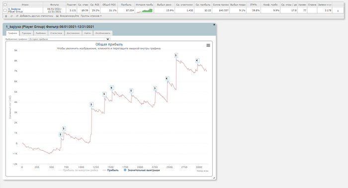The height and width of the screenshot is (188, 348).
Task: Switch to the 'Турниры' tab
Action: (x=26, y=33)
